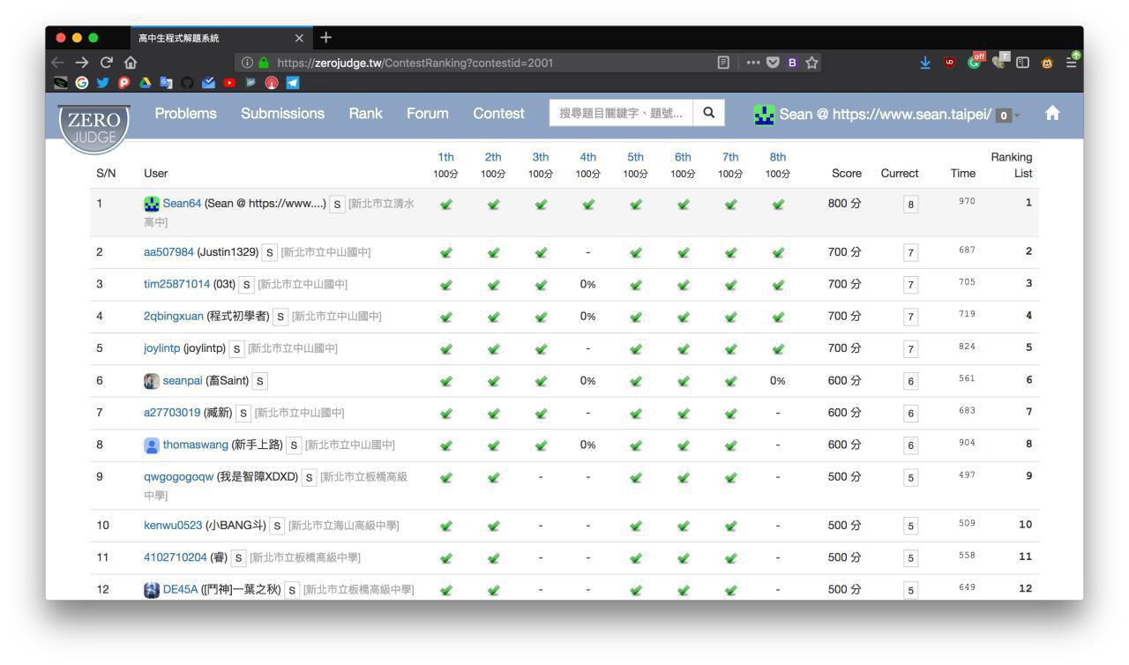Viewport: 1129px width, 665px height.
Task: Show site information via the info icon
Action: (x=247, y=63)
